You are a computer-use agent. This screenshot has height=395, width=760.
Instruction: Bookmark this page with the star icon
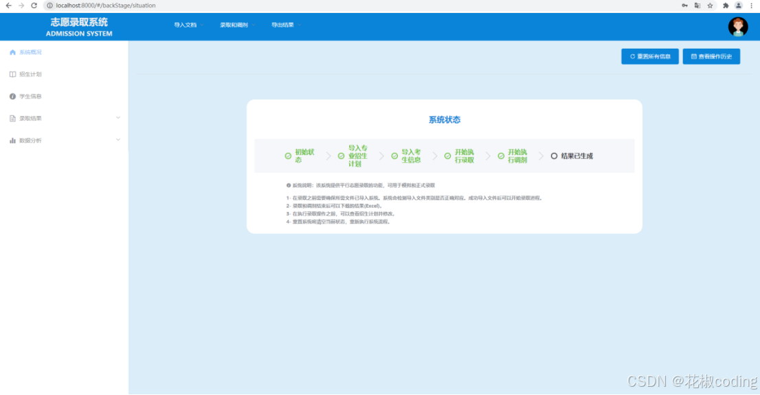[710, 5]
